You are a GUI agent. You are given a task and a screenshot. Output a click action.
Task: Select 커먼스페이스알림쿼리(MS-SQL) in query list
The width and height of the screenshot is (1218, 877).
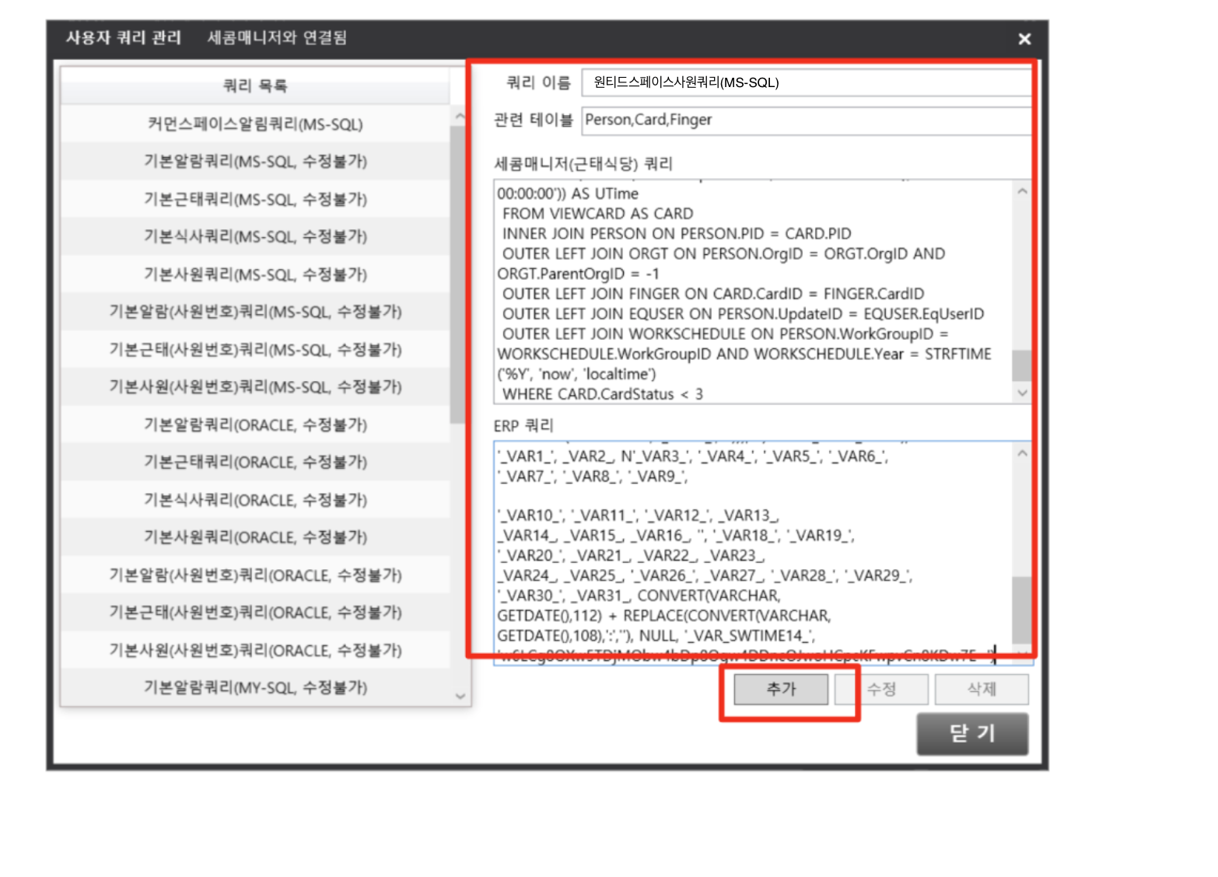pos(255,124)
